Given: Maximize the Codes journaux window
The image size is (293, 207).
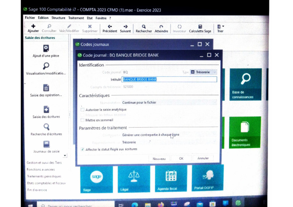Looking at the screenshot, I should (x=200, y=44).
